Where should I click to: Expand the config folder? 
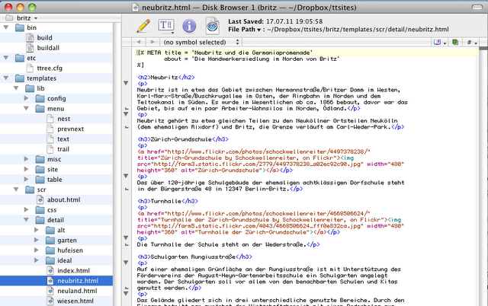click(x=27, y=98)
